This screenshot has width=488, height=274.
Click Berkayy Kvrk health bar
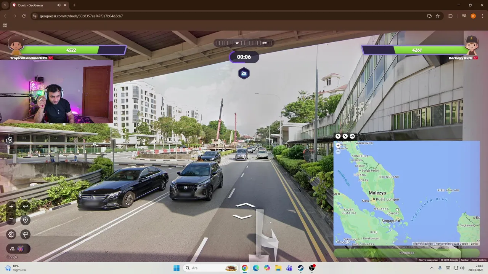[416, 50]
